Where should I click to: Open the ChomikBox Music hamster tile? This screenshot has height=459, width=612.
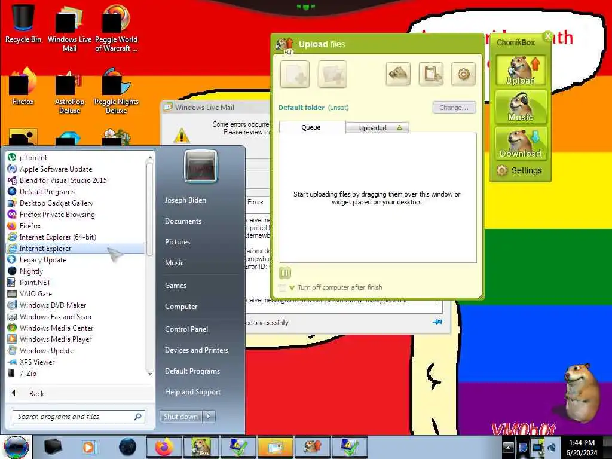pos(521,106)
